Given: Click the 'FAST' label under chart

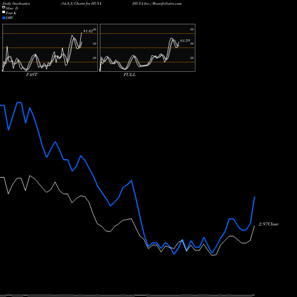Looking at the screenshot, I should (x=31, y=75).
